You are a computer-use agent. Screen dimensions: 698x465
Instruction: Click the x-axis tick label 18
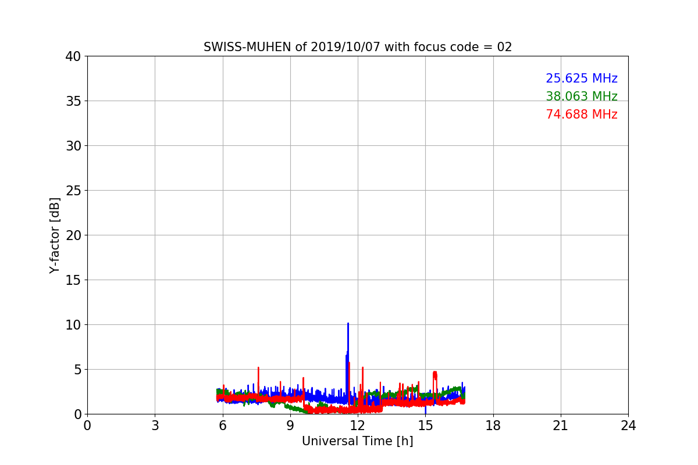pos(493,426)
